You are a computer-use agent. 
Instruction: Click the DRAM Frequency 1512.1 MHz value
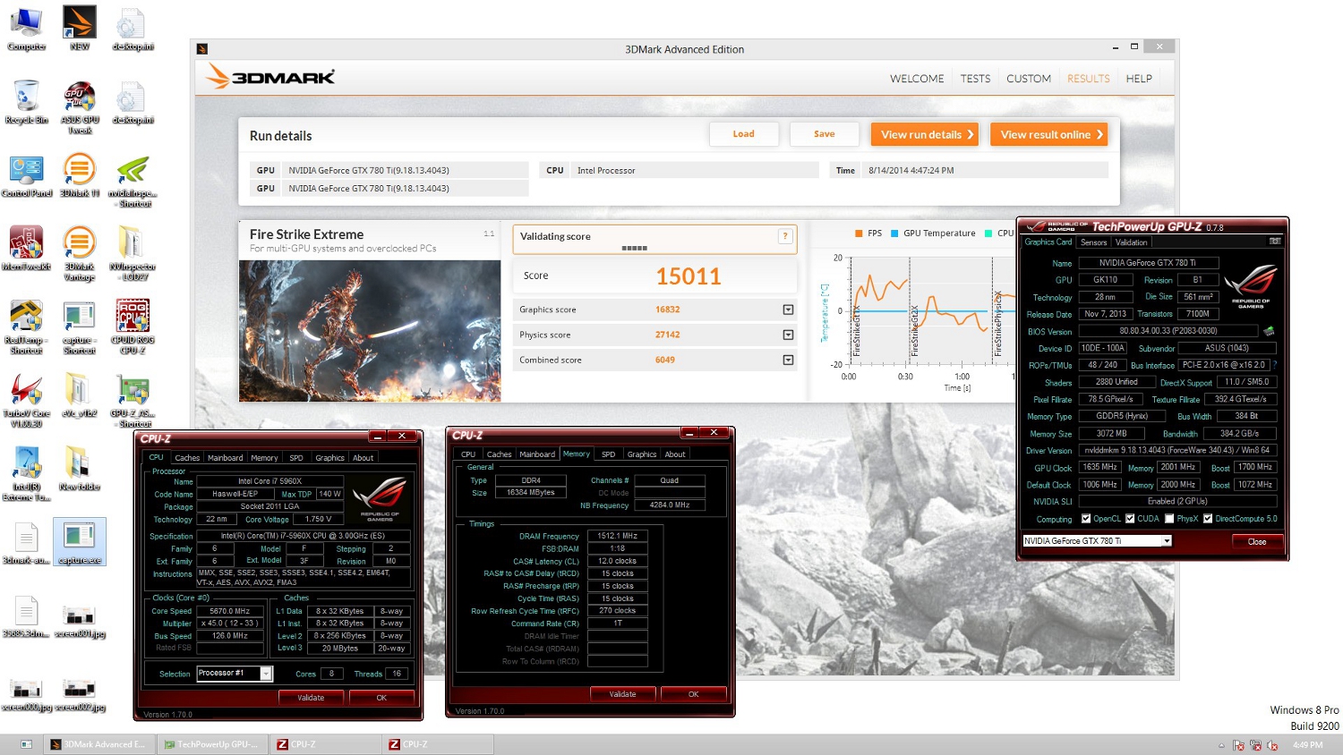[617, 536]
